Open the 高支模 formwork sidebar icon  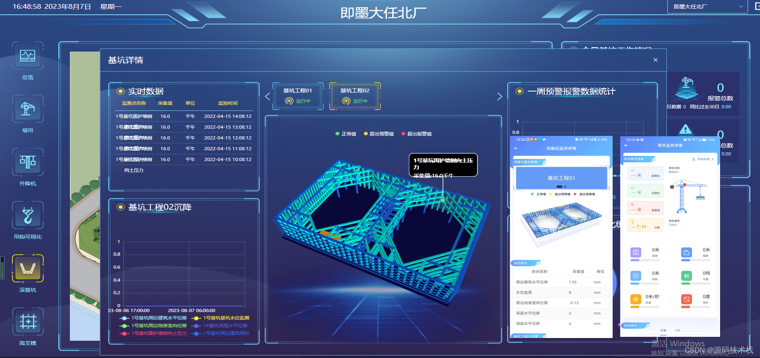[28, 322]
